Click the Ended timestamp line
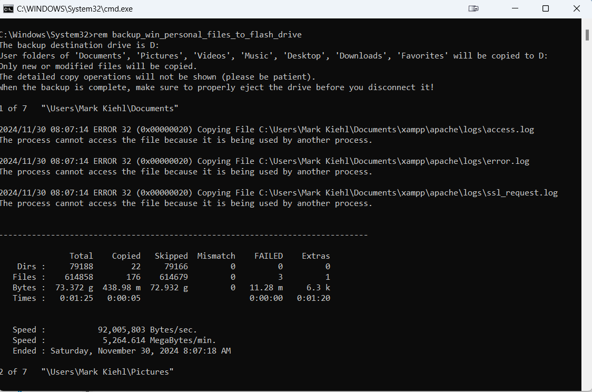 pos(121,350)
